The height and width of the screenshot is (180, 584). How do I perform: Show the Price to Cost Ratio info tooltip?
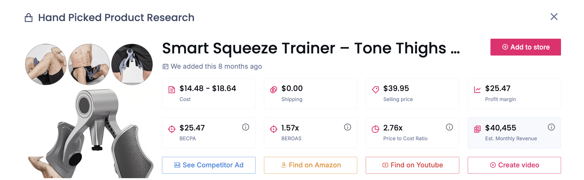(449, 127)
